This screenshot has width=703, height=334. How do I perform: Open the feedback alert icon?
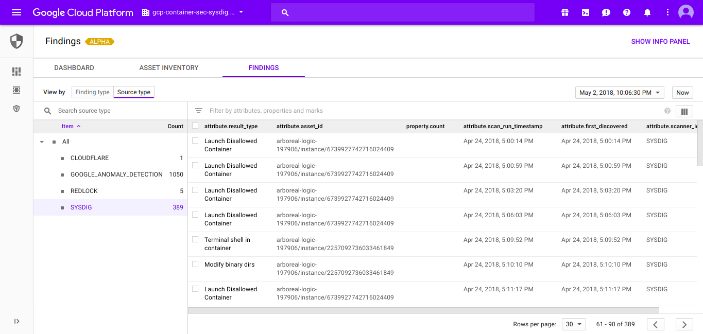click(x=606, y=12)
